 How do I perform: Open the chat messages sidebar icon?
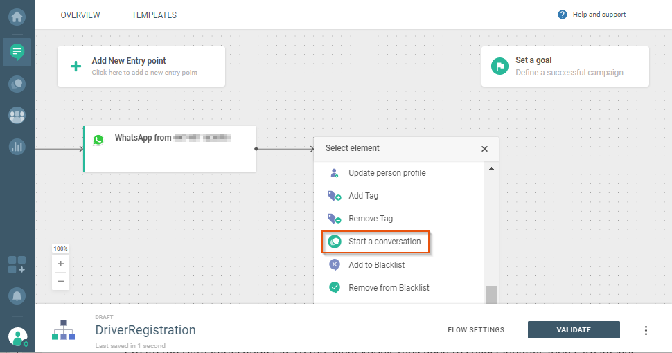coord(17,51)
